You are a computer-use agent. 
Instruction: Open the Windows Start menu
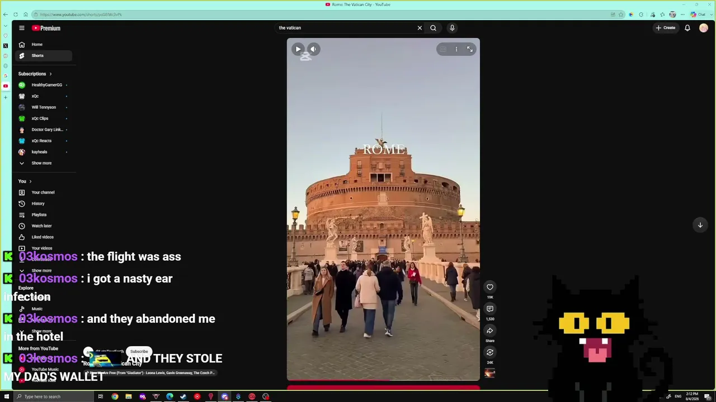click(7, 397)
